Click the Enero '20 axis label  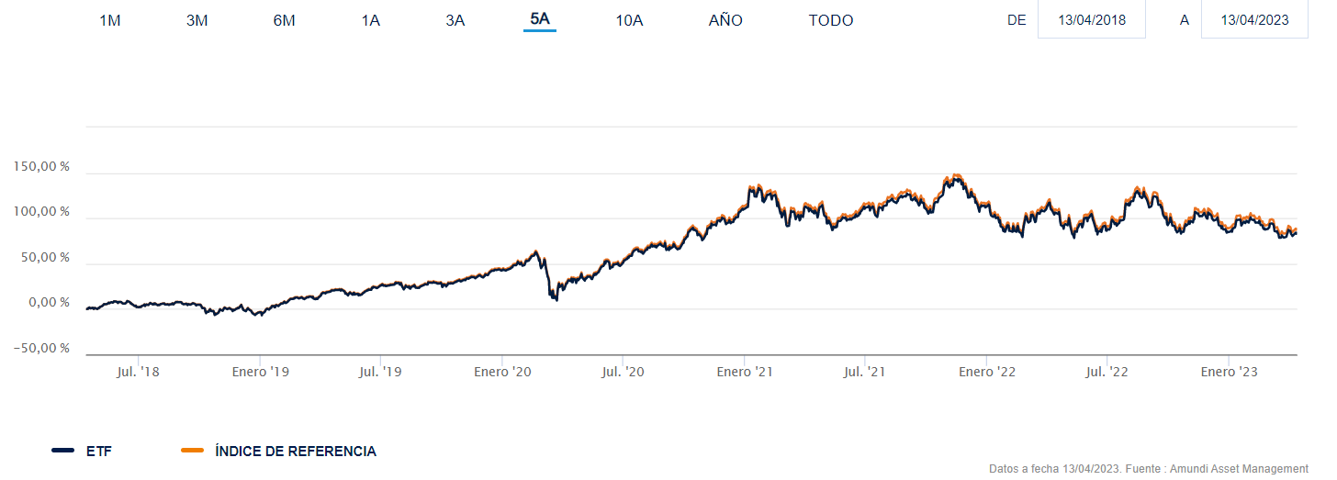502,372
